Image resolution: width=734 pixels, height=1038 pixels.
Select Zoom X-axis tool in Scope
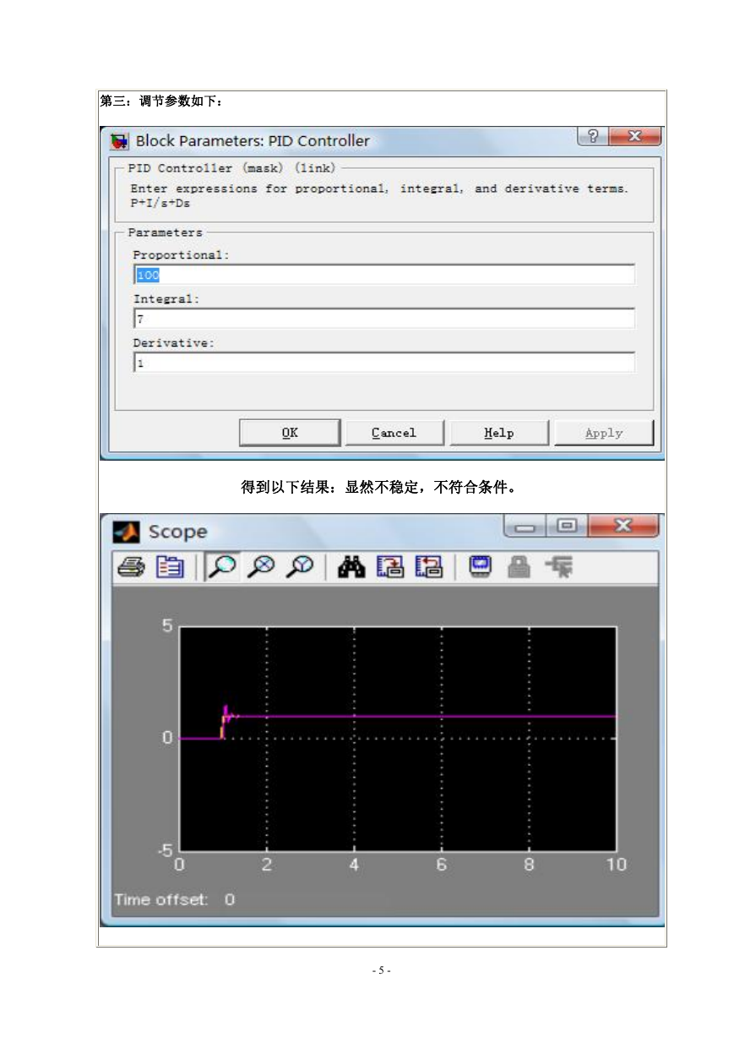[262, 567]
